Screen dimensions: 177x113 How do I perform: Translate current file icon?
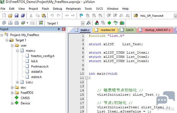4,23
